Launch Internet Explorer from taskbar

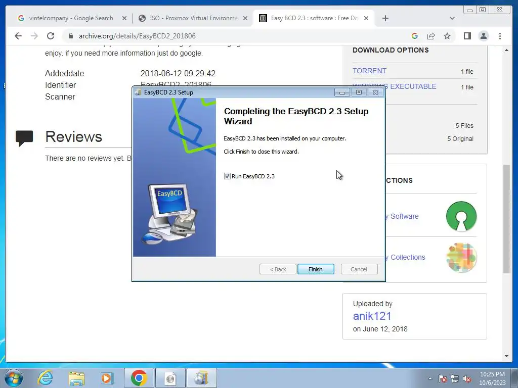tap(45, 378)
